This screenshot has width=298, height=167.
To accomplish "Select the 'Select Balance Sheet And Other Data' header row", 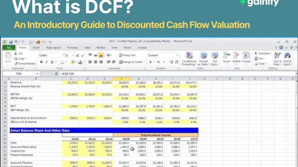I will click(104, 130).
